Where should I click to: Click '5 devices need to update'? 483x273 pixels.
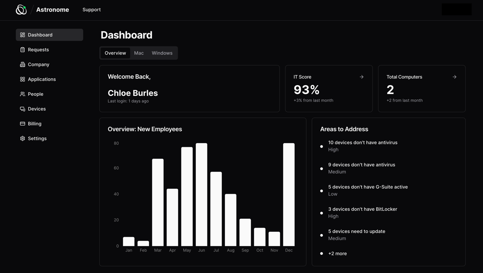tap(357, 231)
